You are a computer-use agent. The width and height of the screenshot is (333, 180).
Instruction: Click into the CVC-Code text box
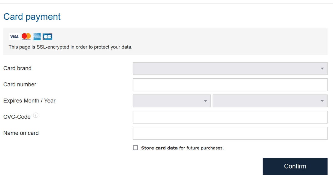(x=230, y=117)
